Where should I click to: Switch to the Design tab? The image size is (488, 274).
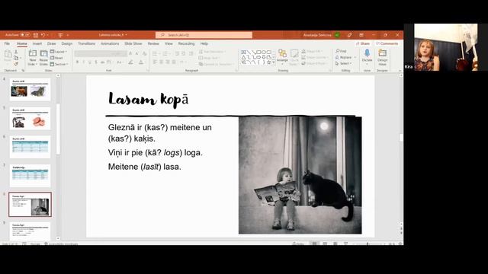tap(66, 44)
